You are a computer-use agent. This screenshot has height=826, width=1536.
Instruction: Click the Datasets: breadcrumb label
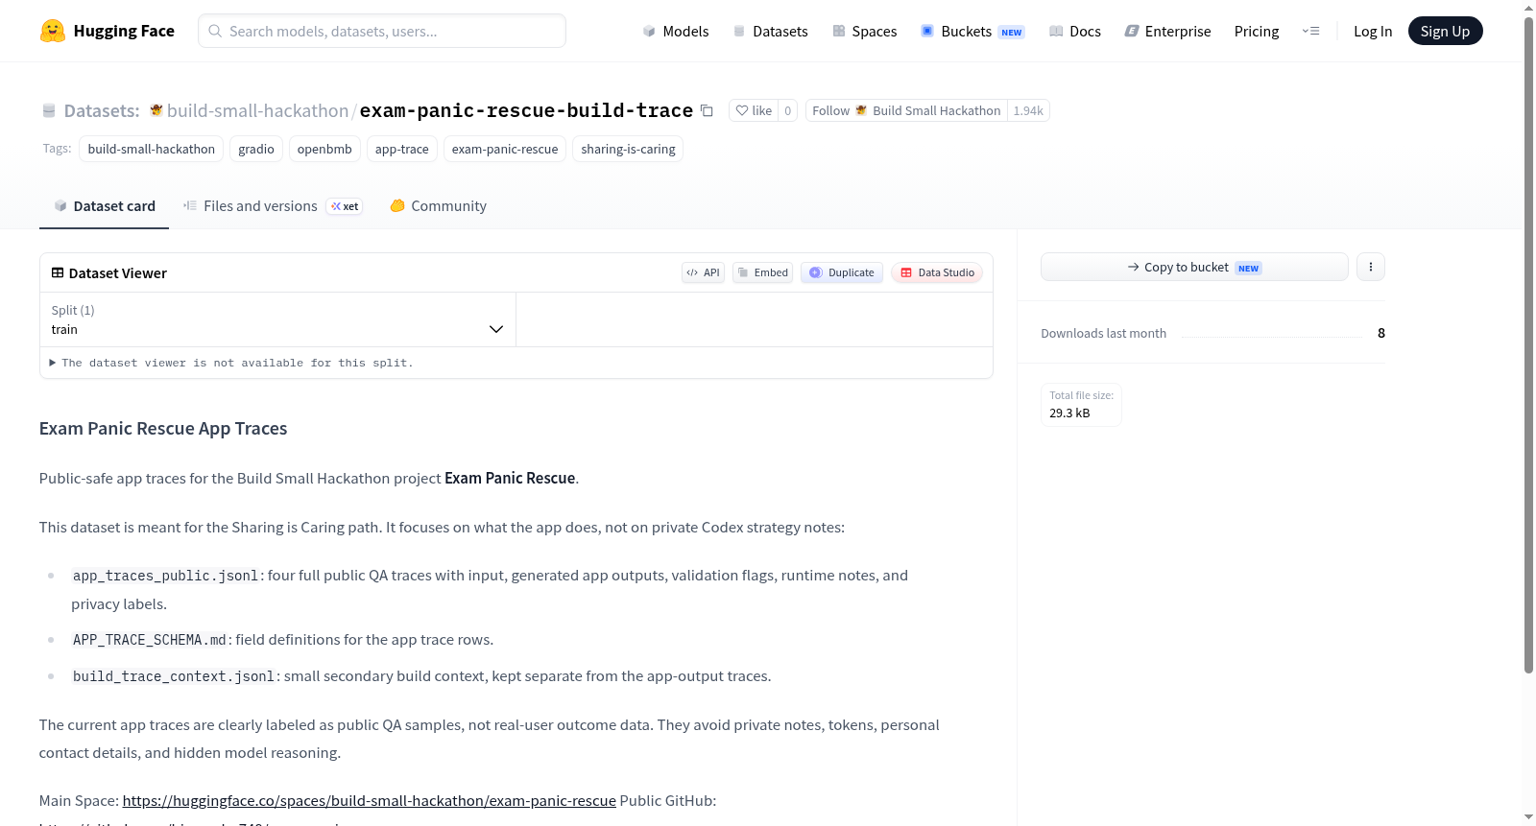click(x=102, y=110)
